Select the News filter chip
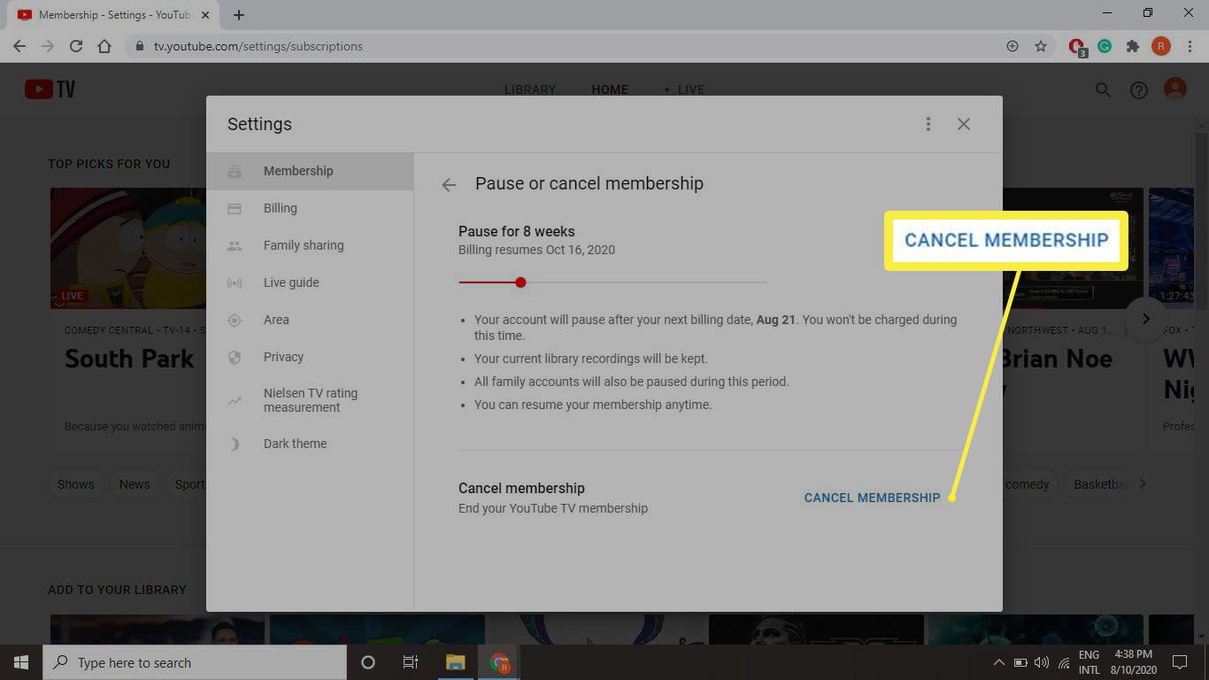The height and width of the screenshot is (680, 1209). pos(135,484)
